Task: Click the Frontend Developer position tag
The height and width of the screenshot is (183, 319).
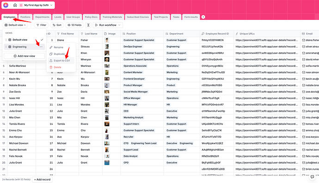Action: [134, 79]
